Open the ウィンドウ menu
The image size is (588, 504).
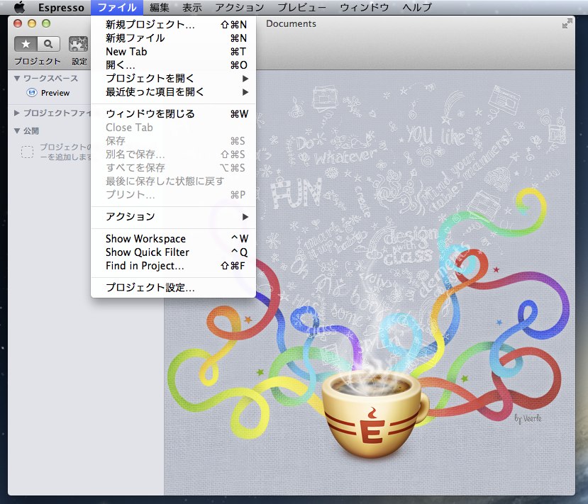pyautogui.click(x=364, y=8)
